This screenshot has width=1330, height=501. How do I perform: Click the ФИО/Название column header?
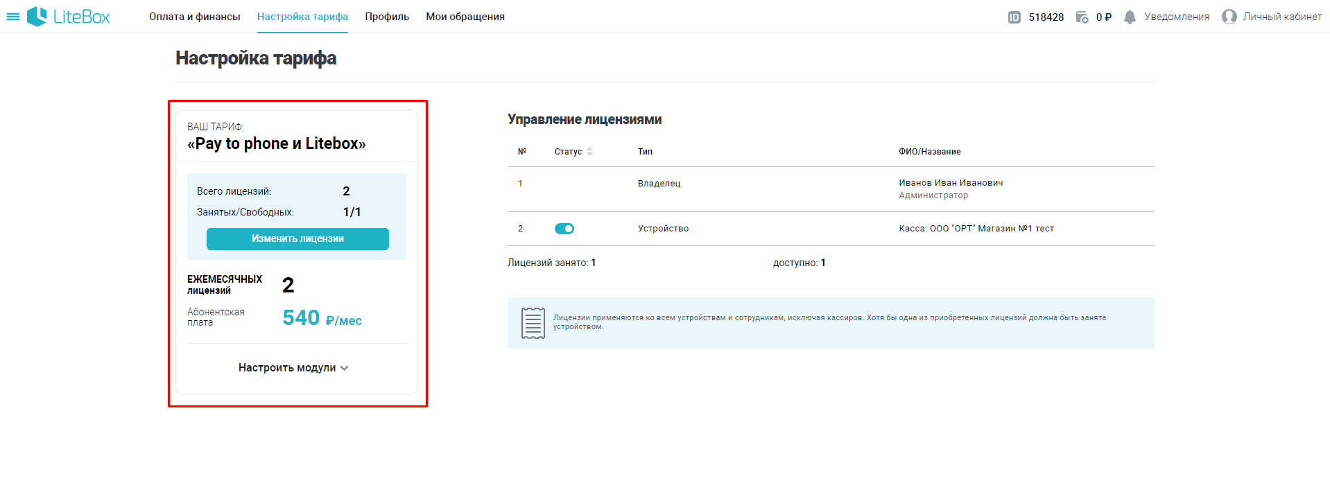[x=929, y=152]
